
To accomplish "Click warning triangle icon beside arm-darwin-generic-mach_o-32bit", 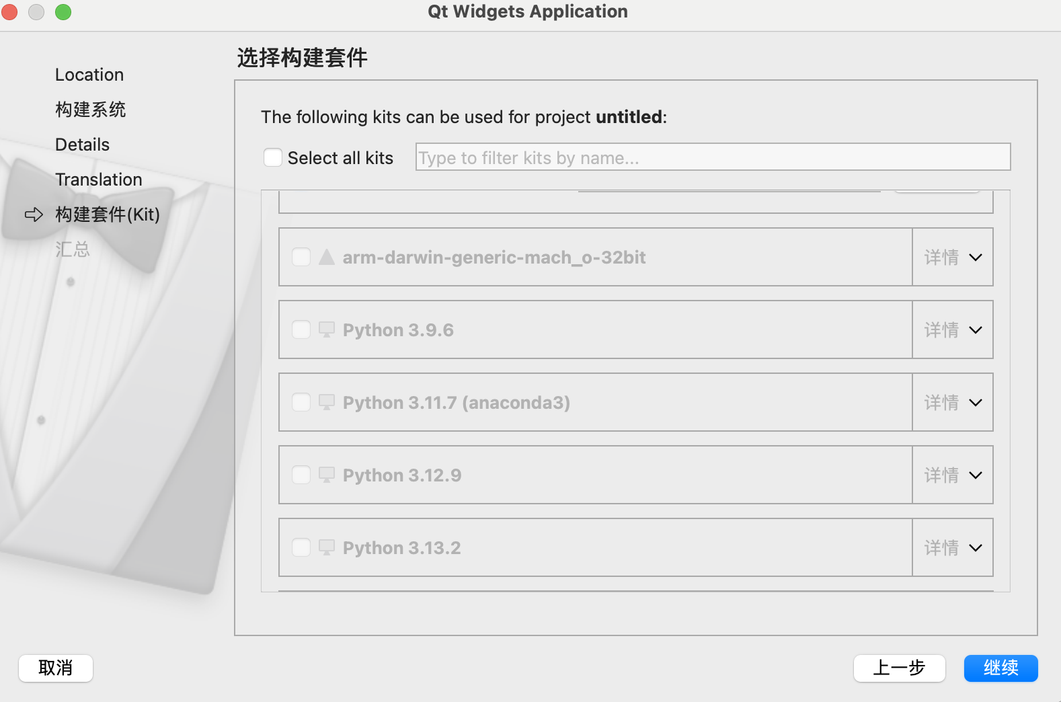I will [x=327, y=258].
